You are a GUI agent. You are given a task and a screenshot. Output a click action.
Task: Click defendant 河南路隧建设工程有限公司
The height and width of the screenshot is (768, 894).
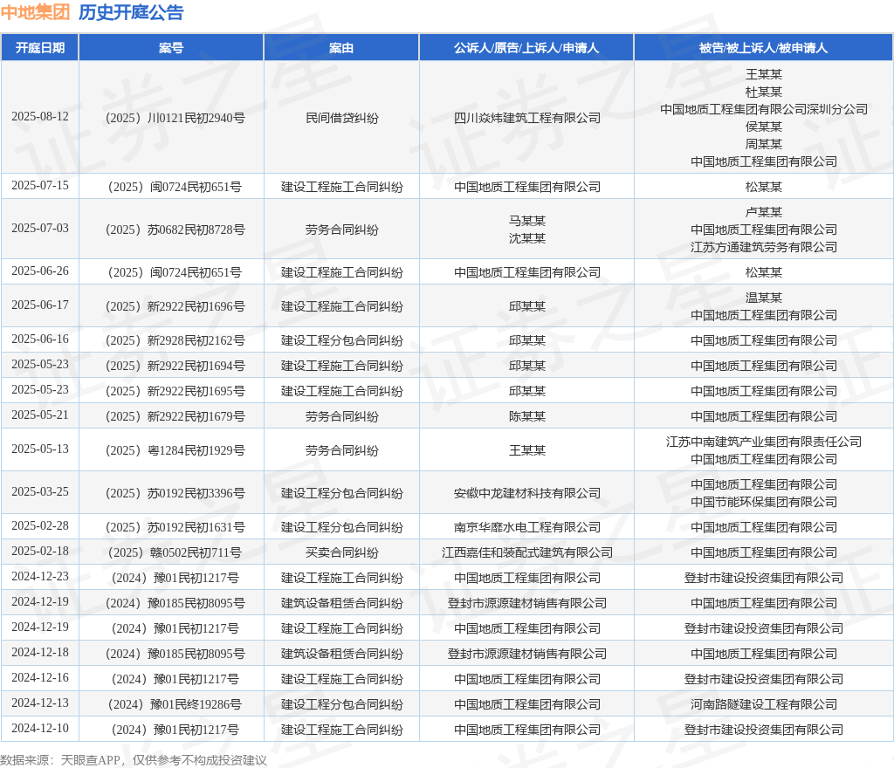click(763, 705)
